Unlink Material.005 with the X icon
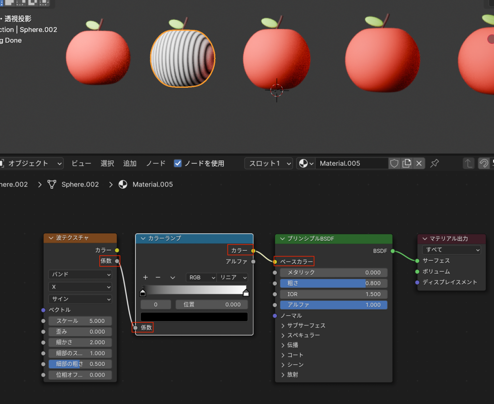The image size is (494, 404). (x=419, y=163)
